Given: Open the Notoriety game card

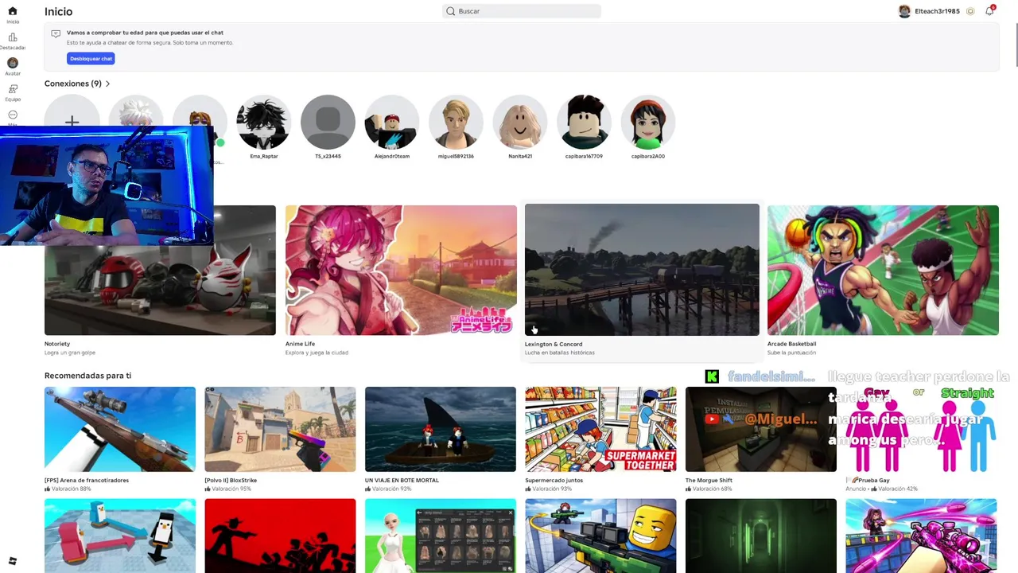Looking at the screenshot, I should (x=160, y=281).
